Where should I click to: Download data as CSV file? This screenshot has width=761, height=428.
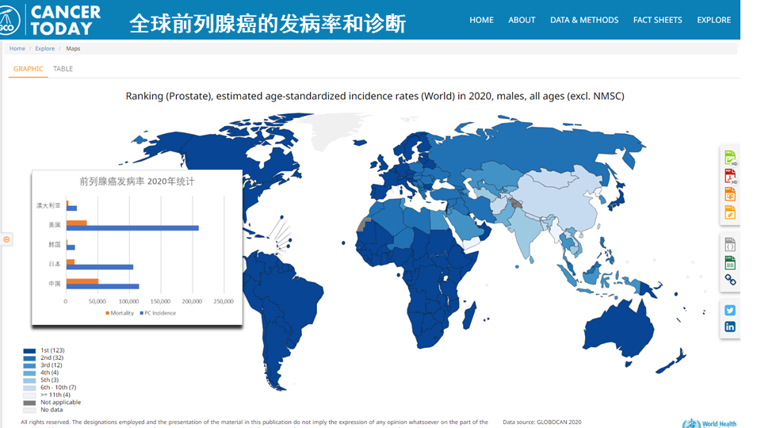[730, 262]
